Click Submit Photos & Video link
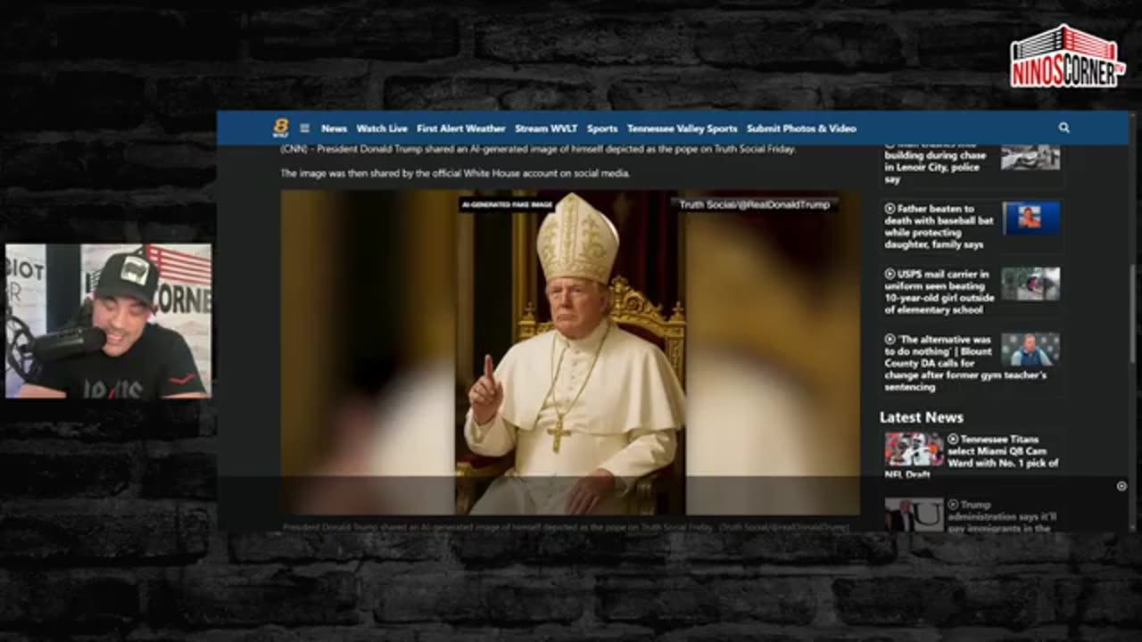Image resolution: width=1142 pixels, height=642 pixels. click(801, 128)
